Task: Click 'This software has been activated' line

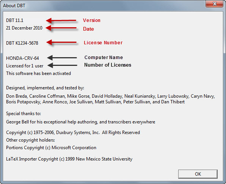Action: point(38,73)
